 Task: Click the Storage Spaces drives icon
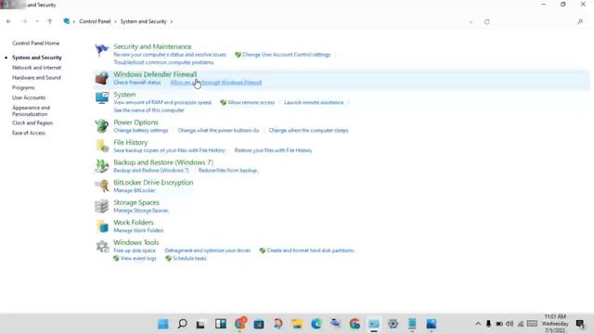click(x=101, y=206)
